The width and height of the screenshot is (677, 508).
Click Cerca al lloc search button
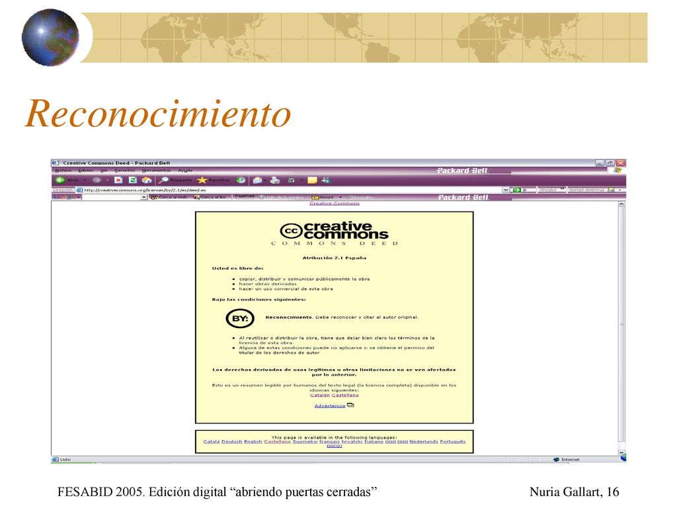[x=210, y=197]
